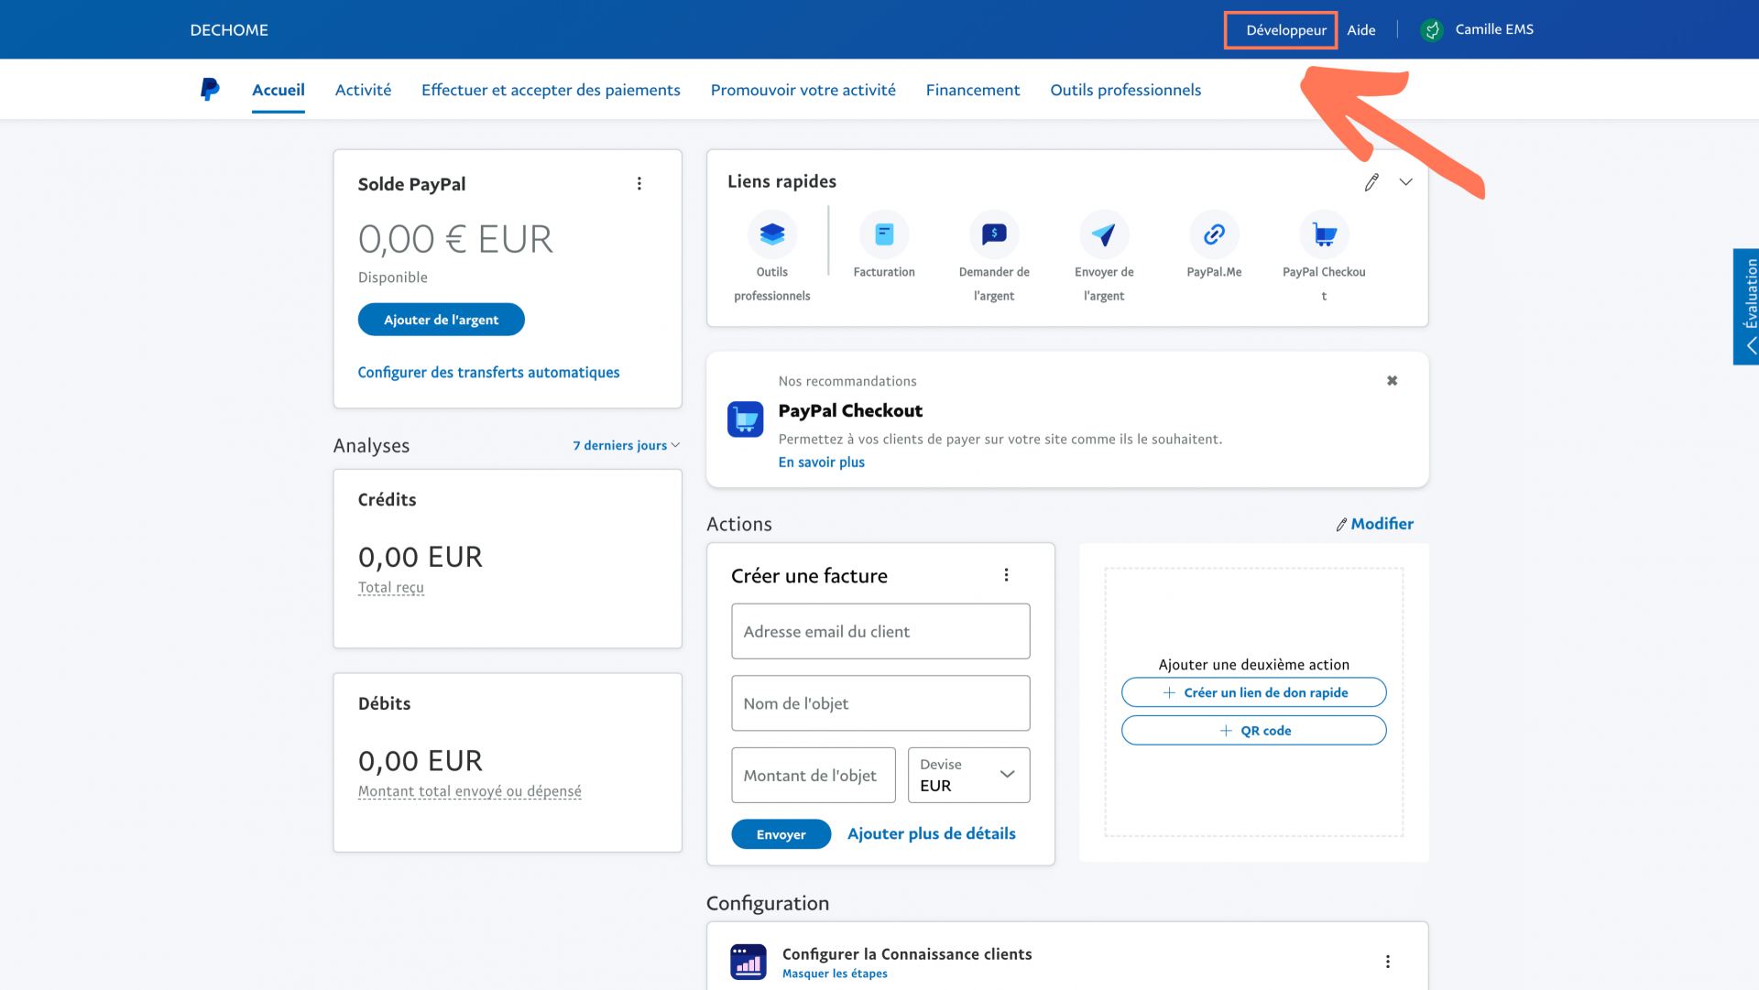Viewport: 1759px width, 990px height.
Task: Open the Financement menu
Action: point(973,90)
